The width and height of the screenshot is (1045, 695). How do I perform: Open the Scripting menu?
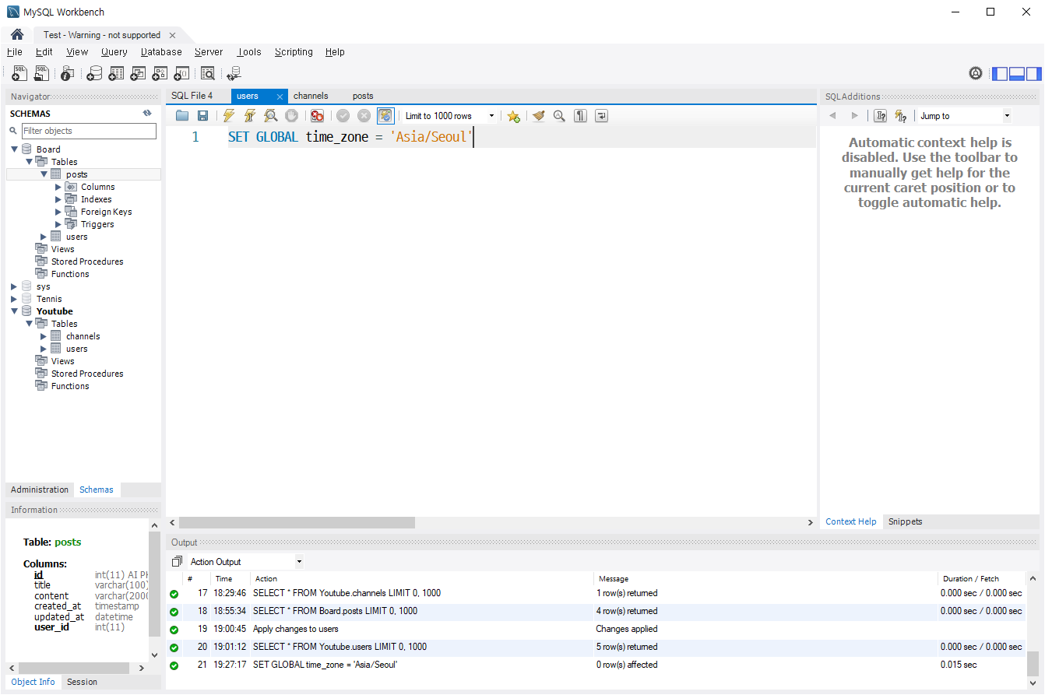pyautogui.click(x=294, y=52)
